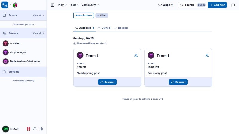Switch to the Booked tab
The image size is (239, 134).
(x=121, y=28)
